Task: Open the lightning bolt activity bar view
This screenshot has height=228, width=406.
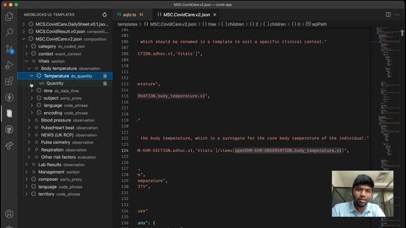Action: click(x=10, y=98)
